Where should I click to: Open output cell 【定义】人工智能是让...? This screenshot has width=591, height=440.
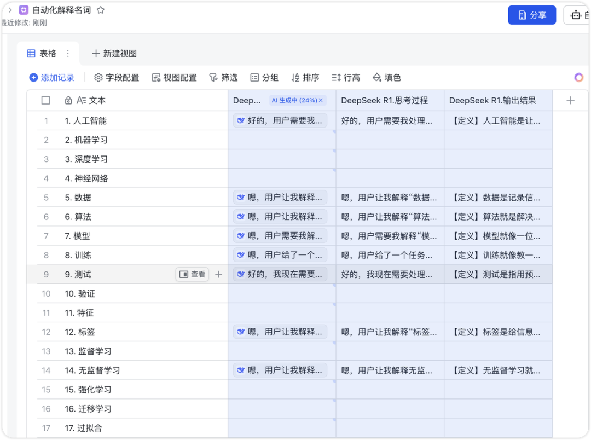click(498, 120)
